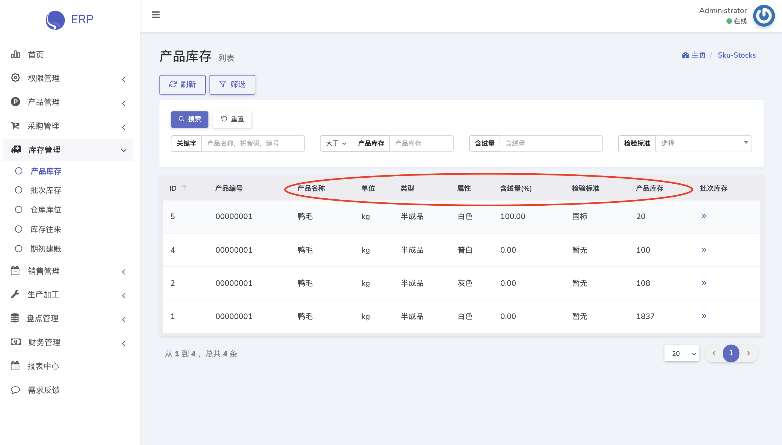Click the 搜索 search button

[x=189, y=119]
